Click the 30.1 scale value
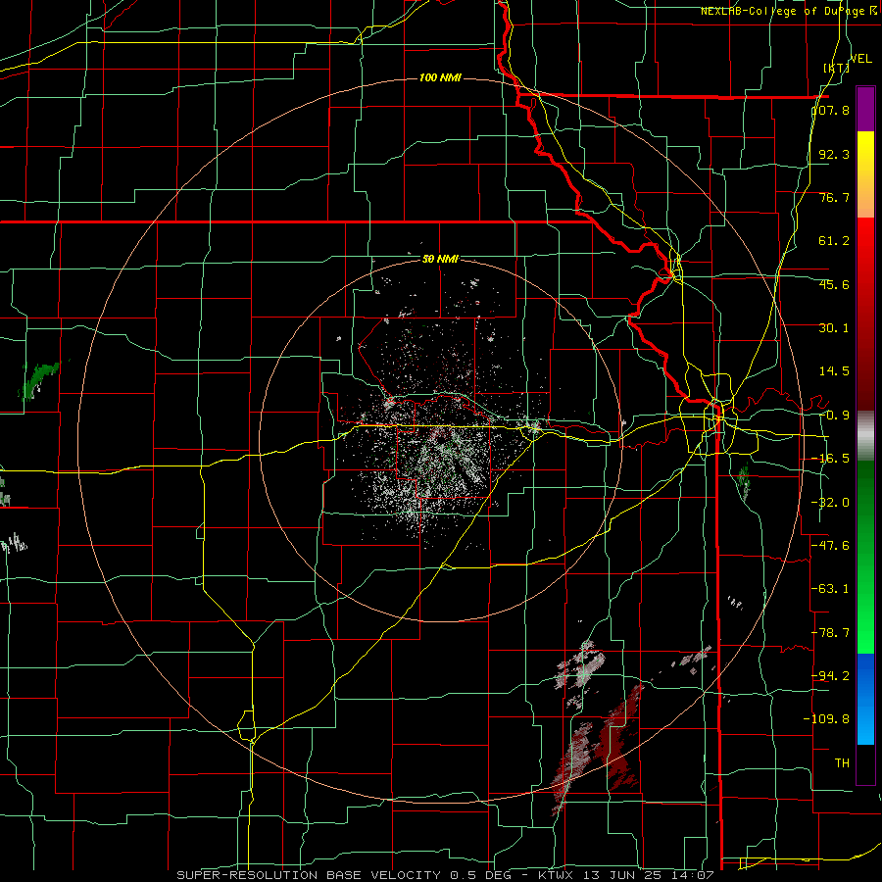Screen dimensions: 882x882 [x=834, y=328]
